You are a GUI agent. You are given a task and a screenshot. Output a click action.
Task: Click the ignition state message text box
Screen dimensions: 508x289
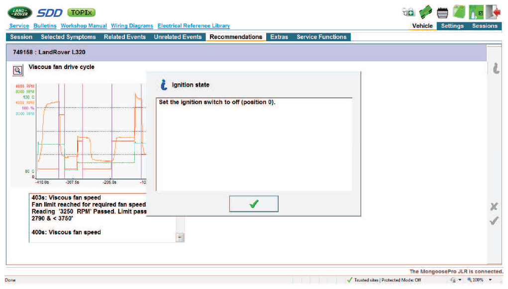point(254,144)
